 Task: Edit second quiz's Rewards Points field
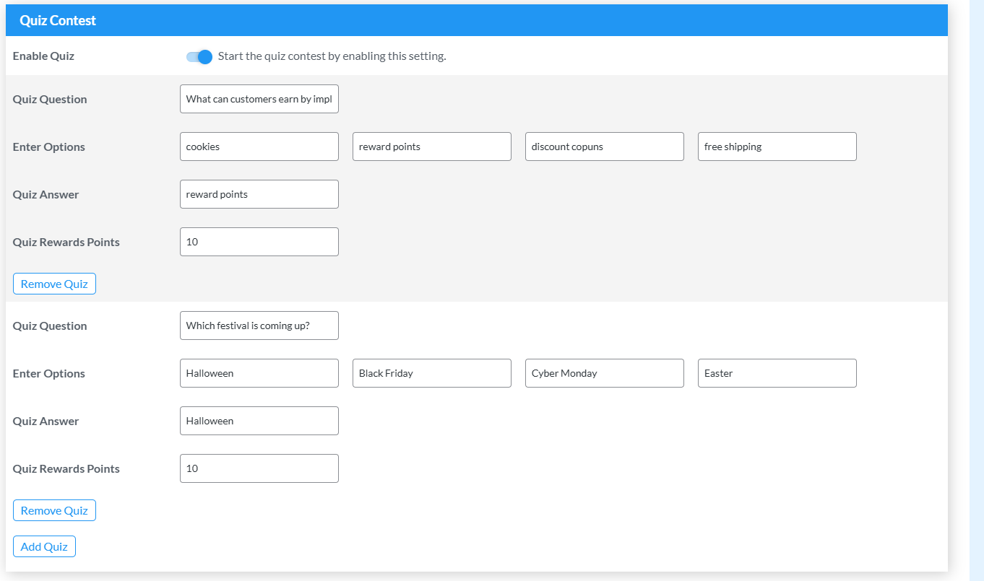point(259,468)
